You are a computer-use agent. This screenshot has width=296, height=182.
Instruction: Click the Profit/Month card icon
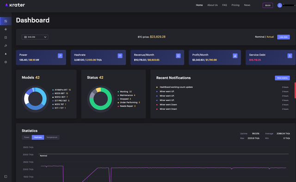[235, 55]
